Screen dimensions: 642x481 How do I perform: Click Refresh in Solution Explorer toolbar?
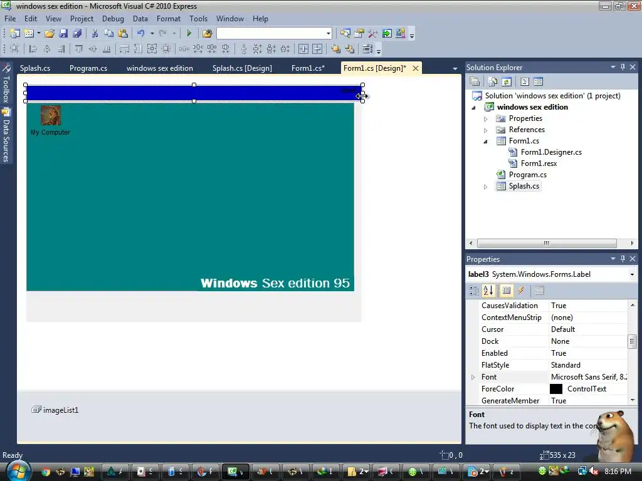pos(507,82)
